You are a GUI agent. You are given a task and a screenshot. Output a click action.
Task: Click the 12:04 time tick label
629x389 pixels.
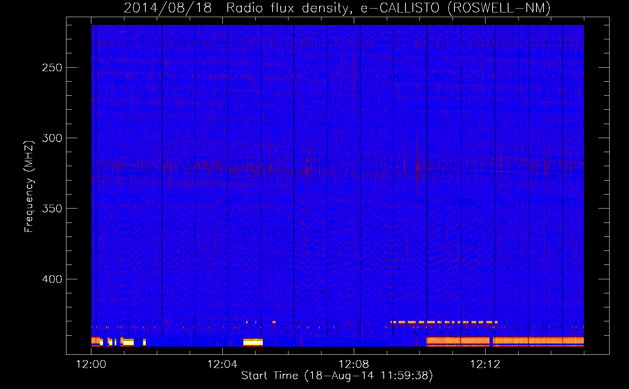click(222, 364)
